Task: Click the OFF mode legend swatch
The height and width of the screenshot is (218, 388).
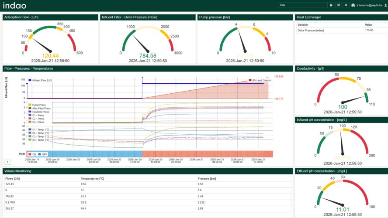Action: 42,154
